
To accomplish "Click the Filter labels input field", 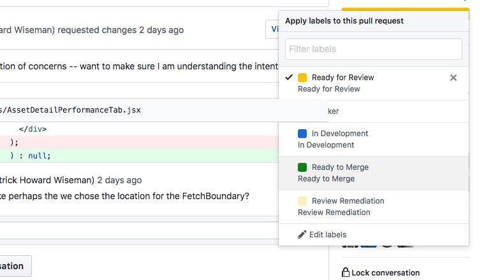I will [374, 49].
